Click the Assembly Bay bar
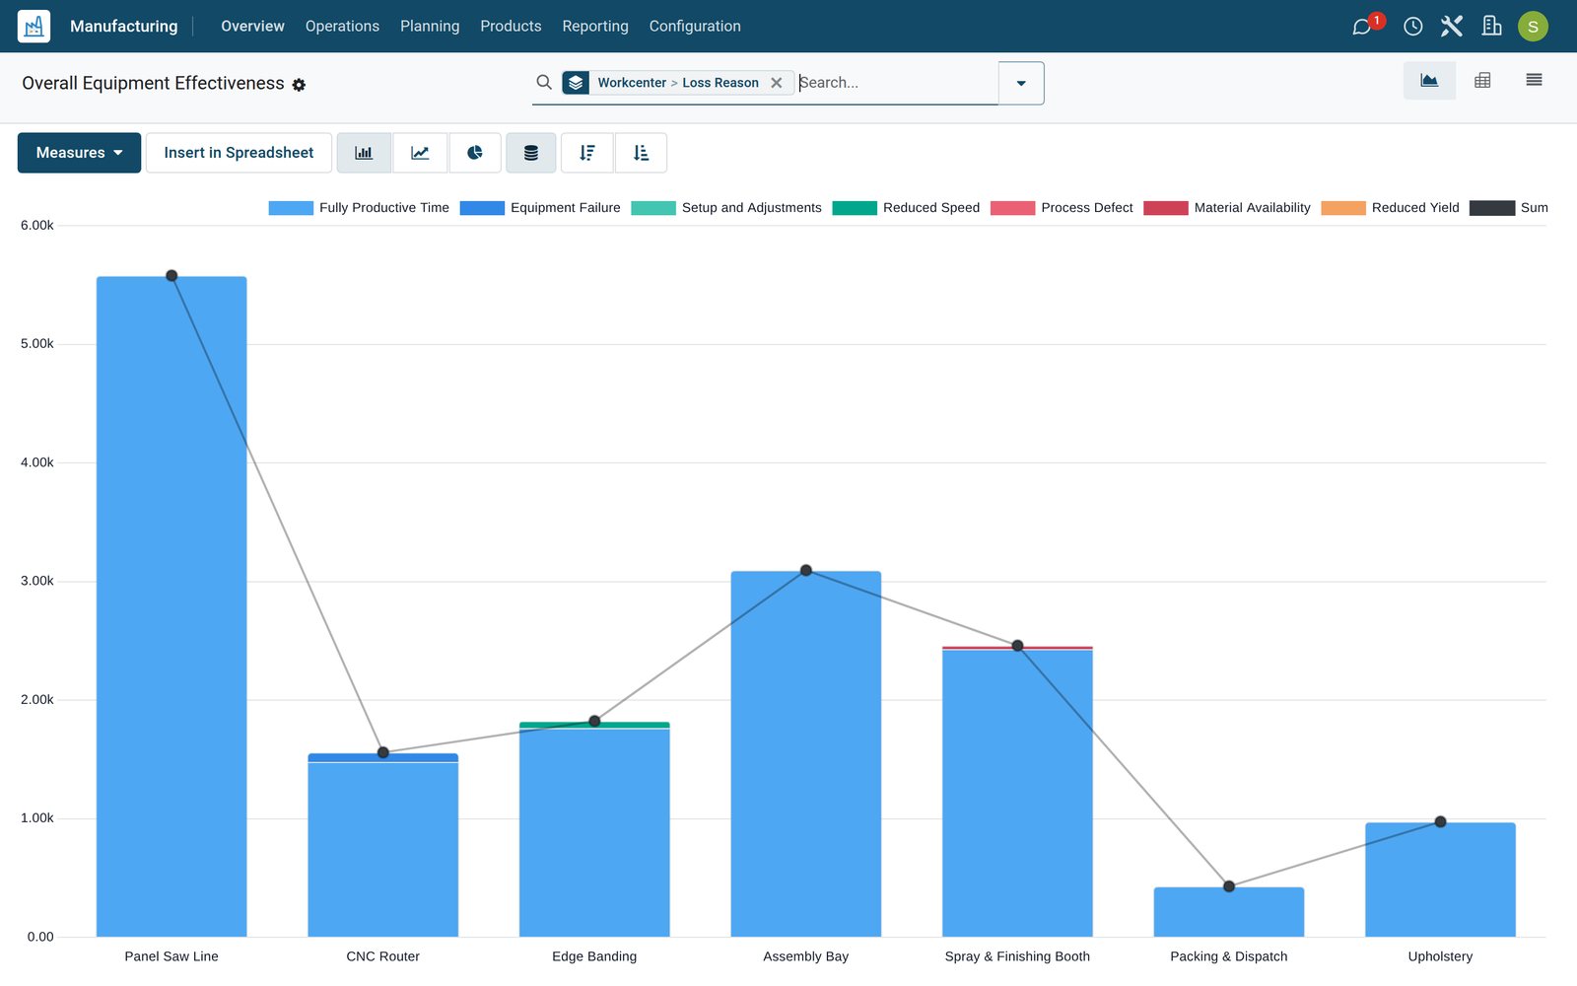This screenshot has width=1577, height=986. coord(806,754)
